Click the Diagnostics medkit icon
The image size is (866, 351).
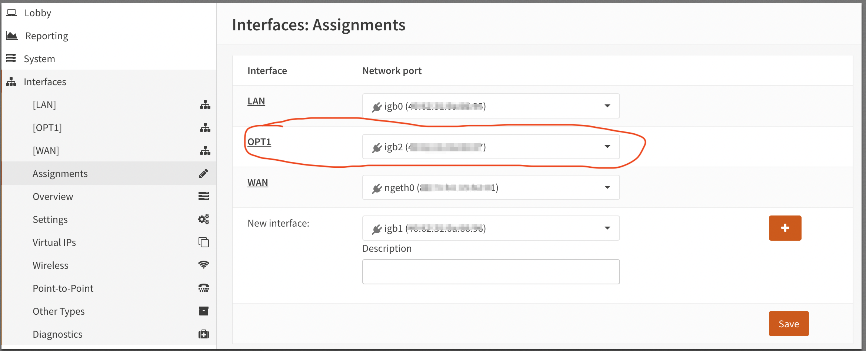(203, 334)
